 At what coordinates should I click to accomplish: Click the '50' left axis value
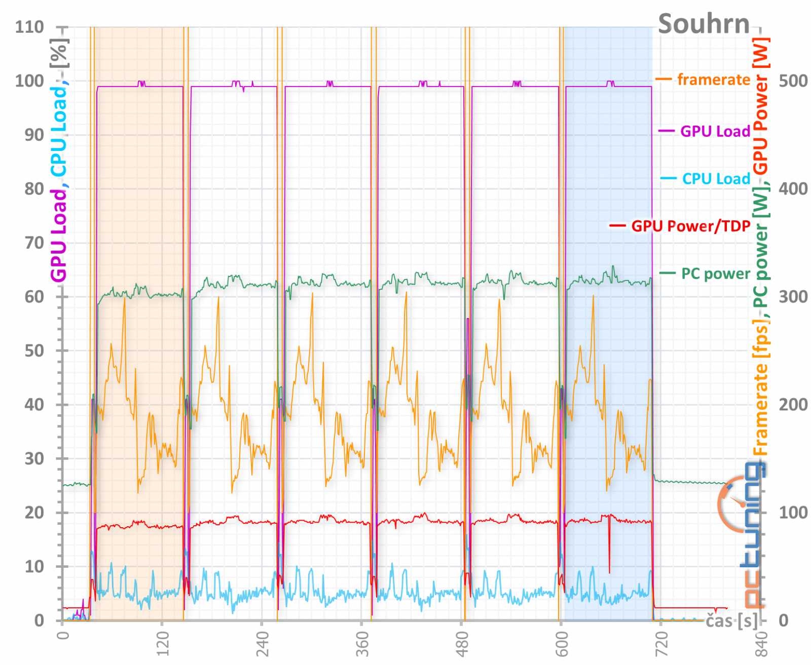(x=34, y=350)
